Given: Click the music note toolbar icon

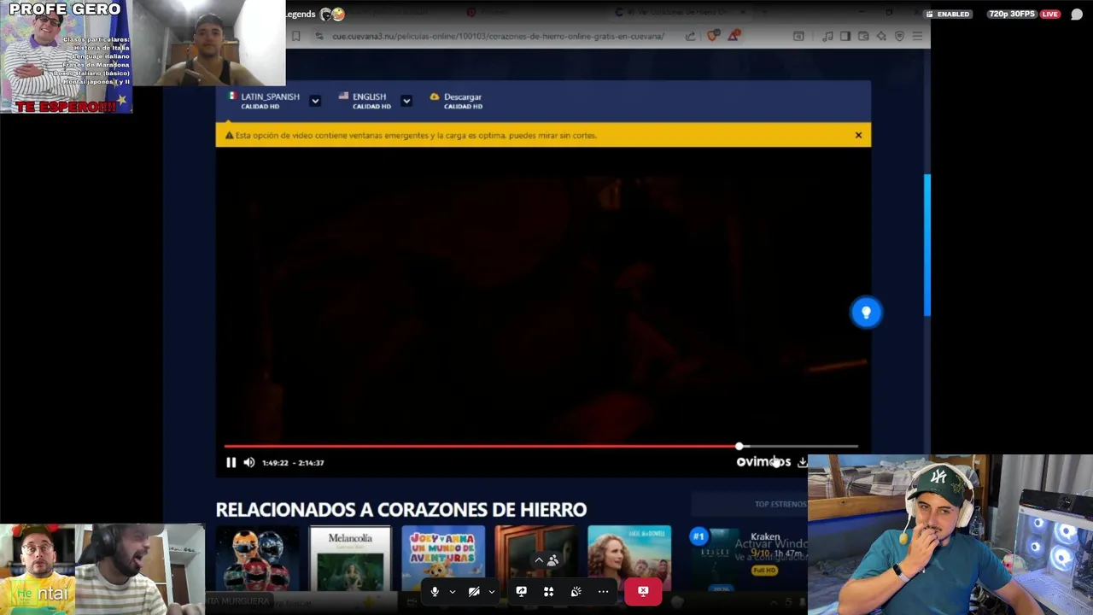Looking at the screenshot, I should [x=827, y=36].
